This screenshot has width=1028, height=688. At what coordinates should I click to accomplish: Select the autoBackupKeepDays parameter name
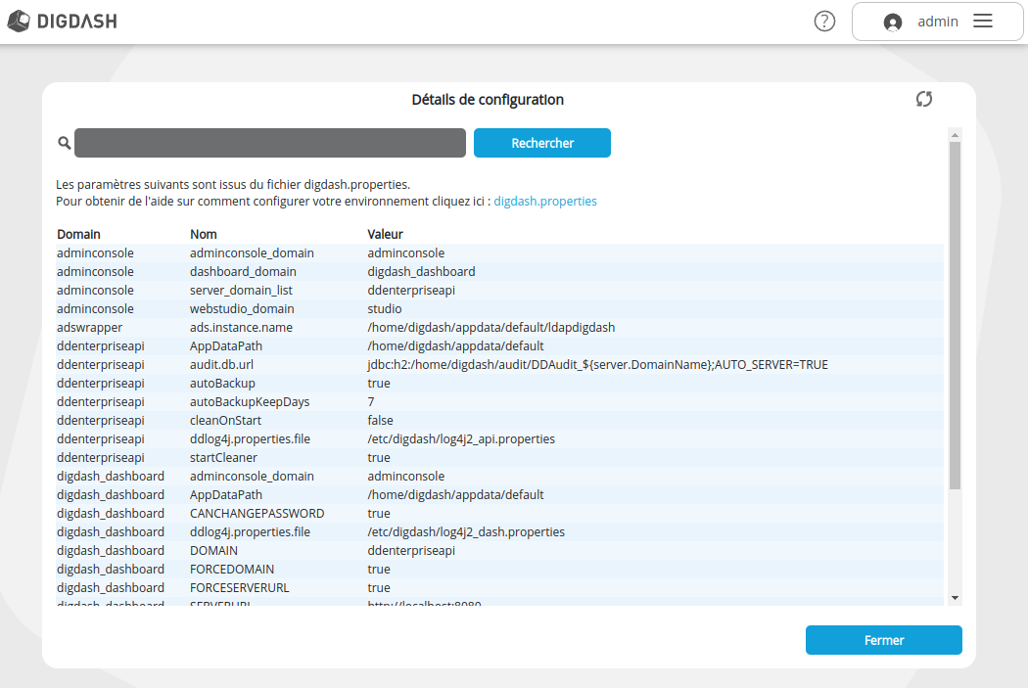point(250,401)
